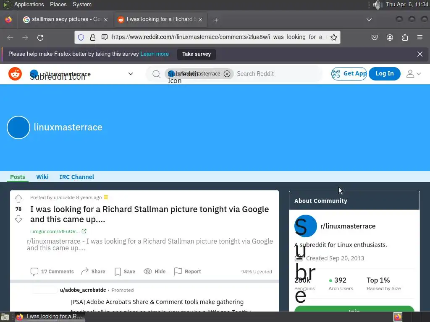Viewport: 430px width, 322px height.
Task: Upvote the Richard Stallman post
Action: [x=18, y=198]
